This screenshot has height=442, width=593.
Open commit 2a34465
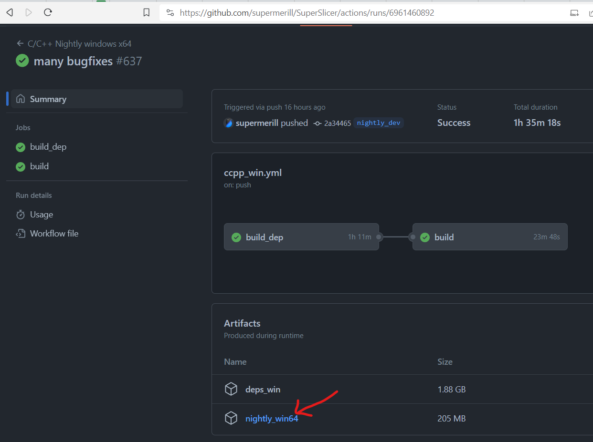pos(339,123)
